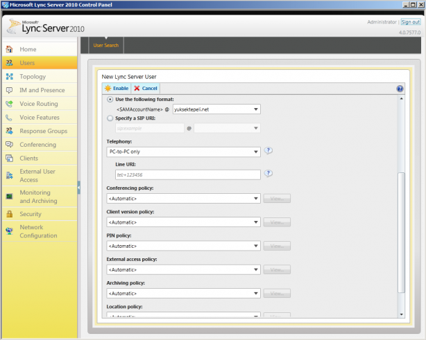Image resolution: width=426 pixels, height=340 pixels.
Task: Click the Enable button
Action: pyautogui.click(x=117, y=89)
